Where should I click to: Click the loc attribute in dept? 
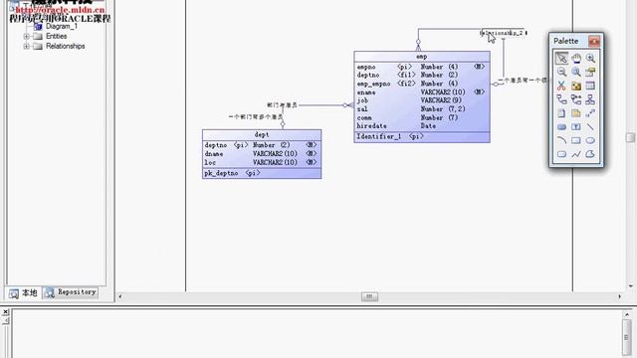(x=210, y=162)
